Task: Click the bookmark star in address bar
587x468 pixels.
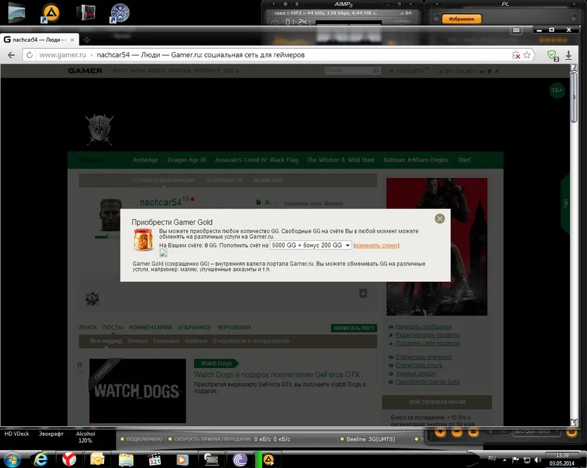Action: tap(527, 55)
